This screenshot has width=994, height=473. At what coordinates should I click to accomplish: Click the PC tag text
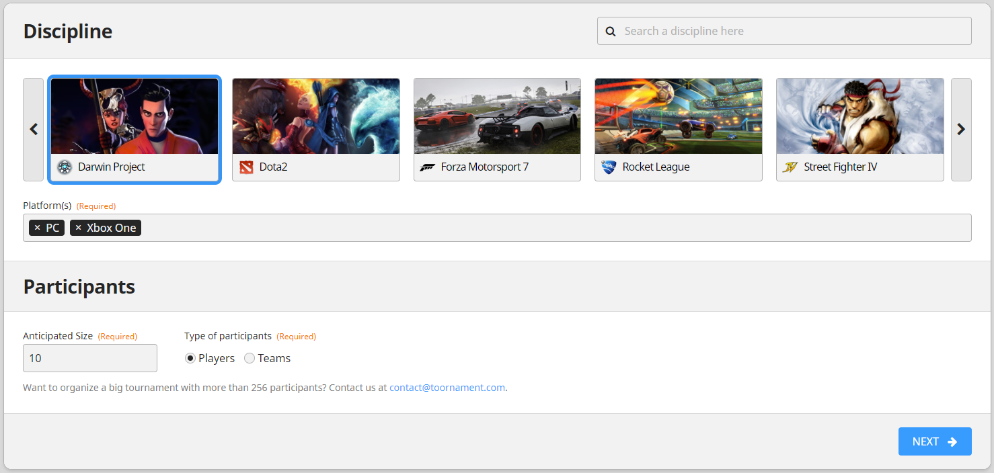(x=53, y=228)
